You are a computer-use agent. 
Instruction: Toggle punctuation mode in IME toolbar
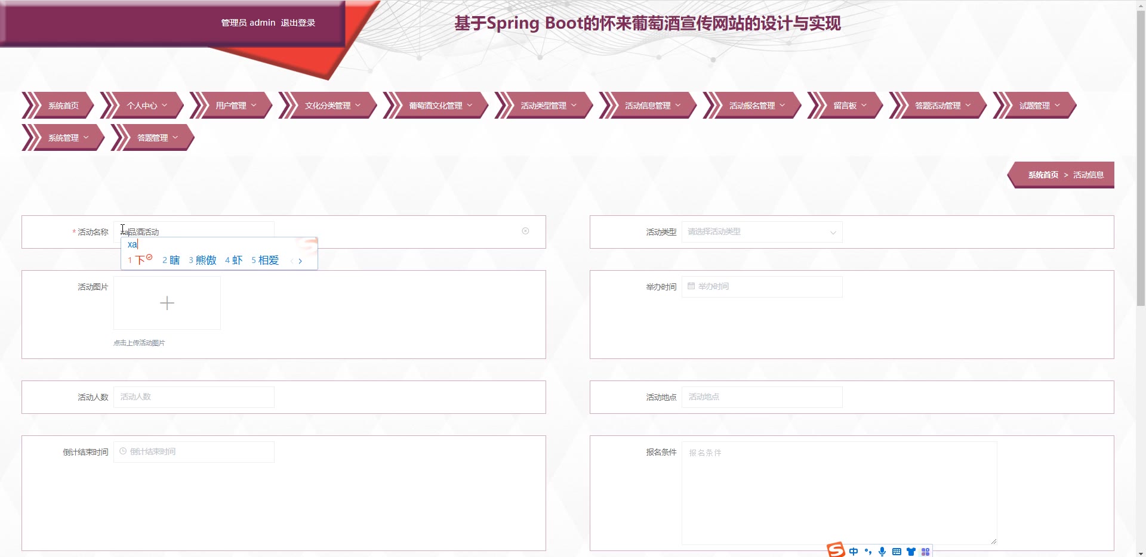868,552
